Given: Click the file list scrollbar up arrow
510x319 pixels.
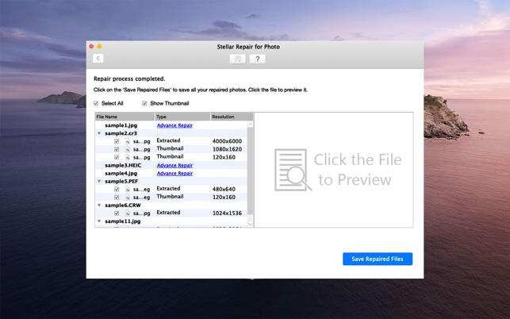Looking at the screenshot, I should click(x=250, y=125).
